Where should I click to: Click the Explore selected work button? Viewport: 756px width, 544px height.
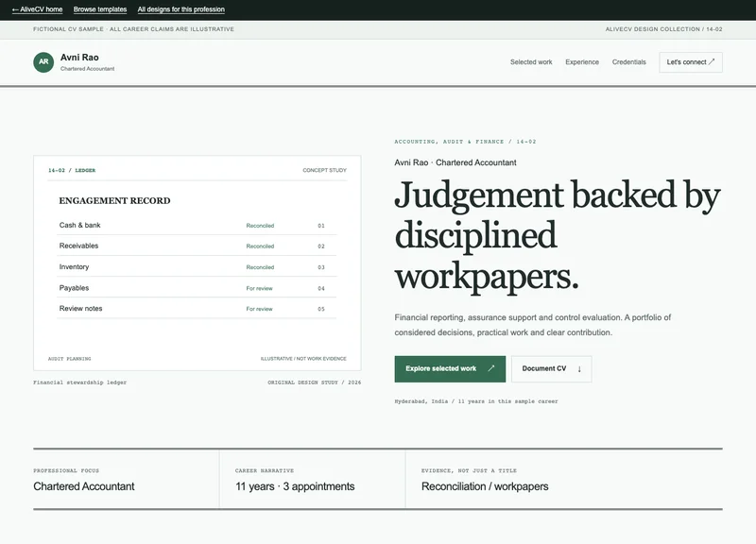pos(450,368)
